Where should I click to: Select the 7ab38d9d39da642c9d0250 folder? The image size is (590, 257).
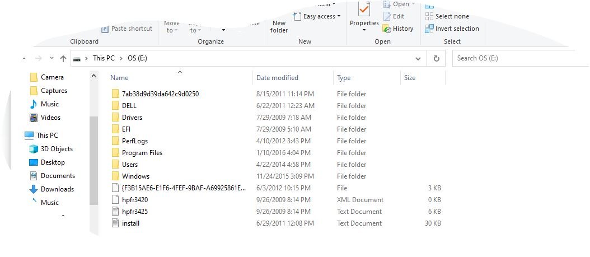click(x=155, y=94)
